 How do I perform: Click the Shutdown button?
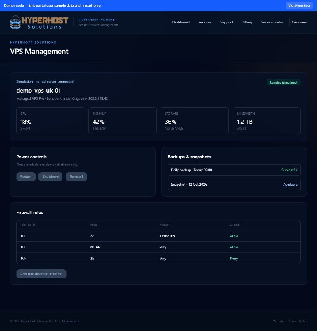pyautogui.click(x=50, y=177)
